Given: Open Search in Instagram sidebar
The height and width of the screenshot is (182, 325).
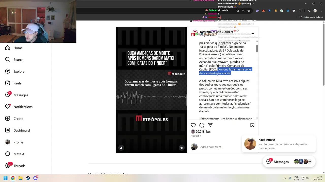Looking at the screenshot, I should pos(14,60).
